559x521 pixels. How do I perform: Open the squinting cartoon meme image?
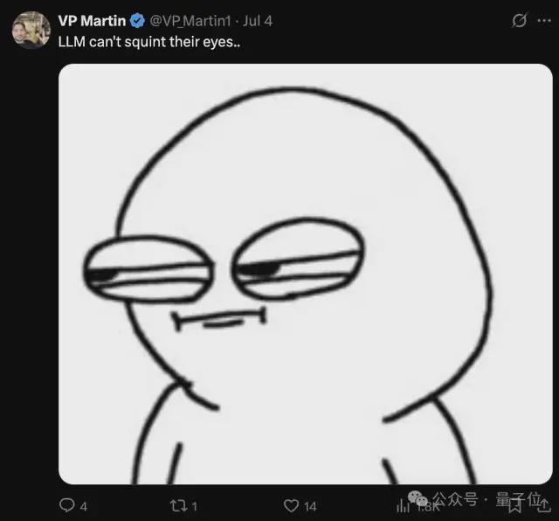click(x=306, y=274)
